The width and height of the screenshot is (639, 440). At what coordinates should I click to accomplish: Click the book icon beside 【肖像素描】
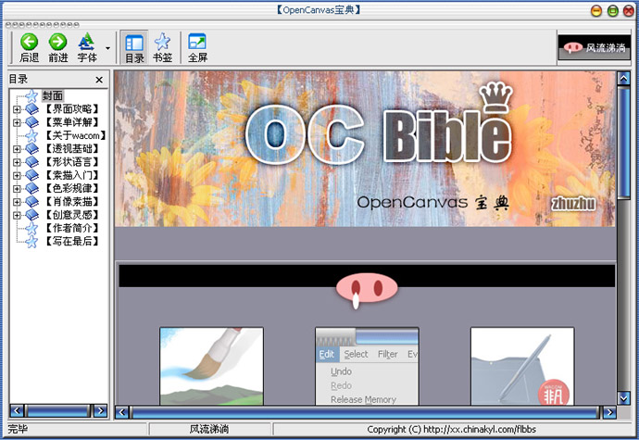tap(31, 201)
